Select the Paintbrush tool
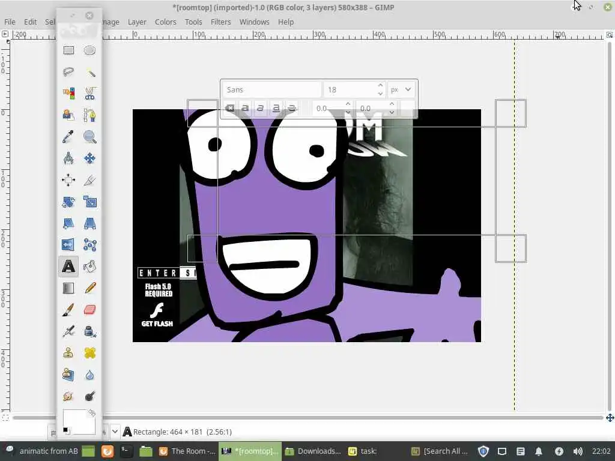 (68, 310)
